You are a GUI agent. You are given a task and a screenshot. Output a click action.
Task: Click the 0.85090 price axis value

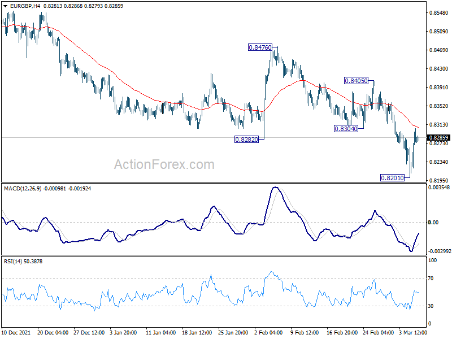439,32
